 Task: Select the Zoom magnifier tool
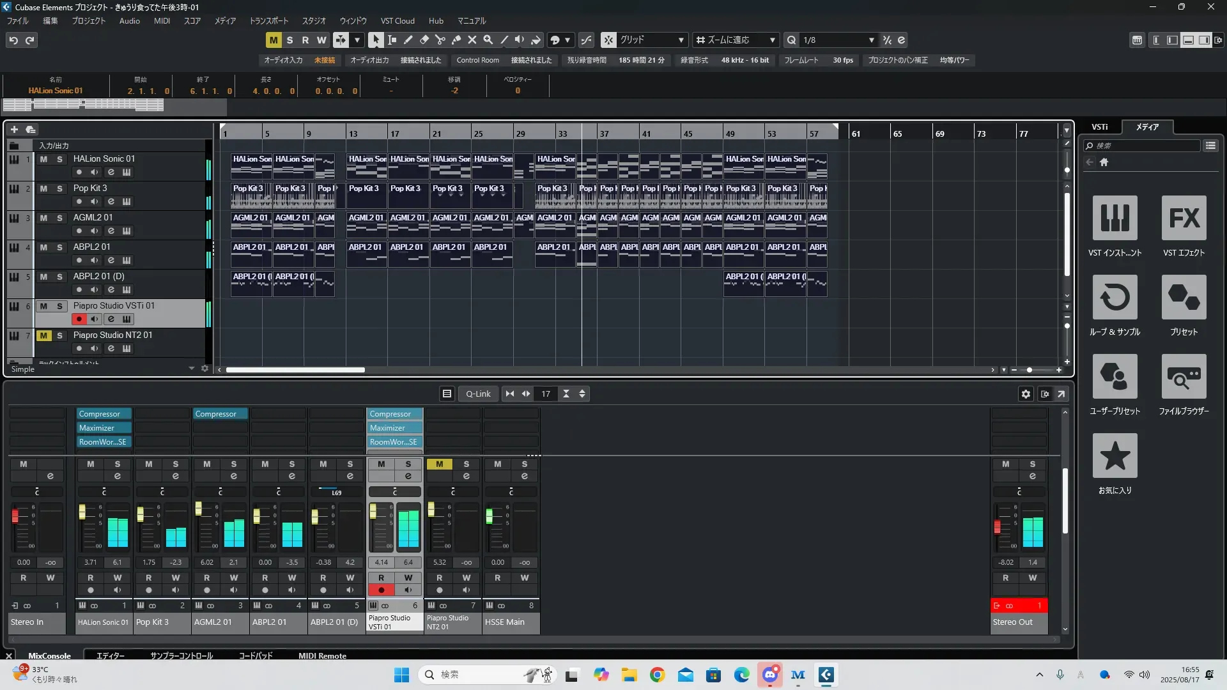click(x=488, y=40)
